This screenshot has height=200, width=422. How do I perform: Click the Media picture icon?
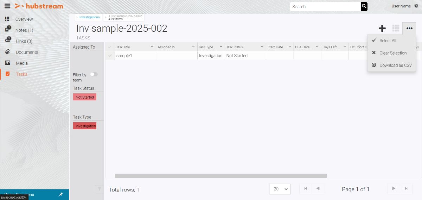[7, 63]
